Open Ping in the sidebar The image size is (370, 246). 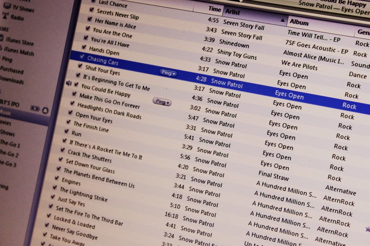tap(7, 59)
